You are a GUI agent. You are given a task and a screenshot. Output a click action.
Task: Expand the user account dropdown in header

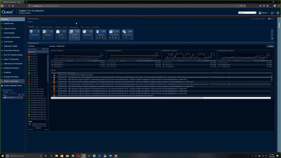point(263,13)
